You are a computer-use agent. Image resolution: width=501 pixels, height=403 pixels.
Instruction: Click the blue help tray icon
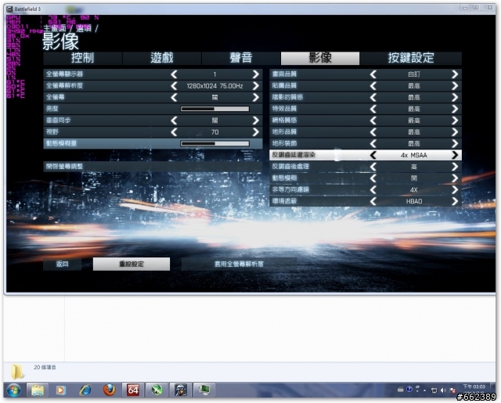click(x=409, y=389)
